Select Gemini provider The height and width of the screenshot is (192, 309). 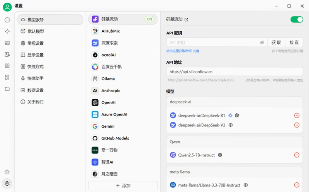coord(123,126)
